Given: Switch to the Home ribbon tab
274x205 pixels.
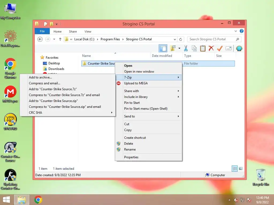Looking at the screenshot, I should pyautogui.click(x=58, y=31).
